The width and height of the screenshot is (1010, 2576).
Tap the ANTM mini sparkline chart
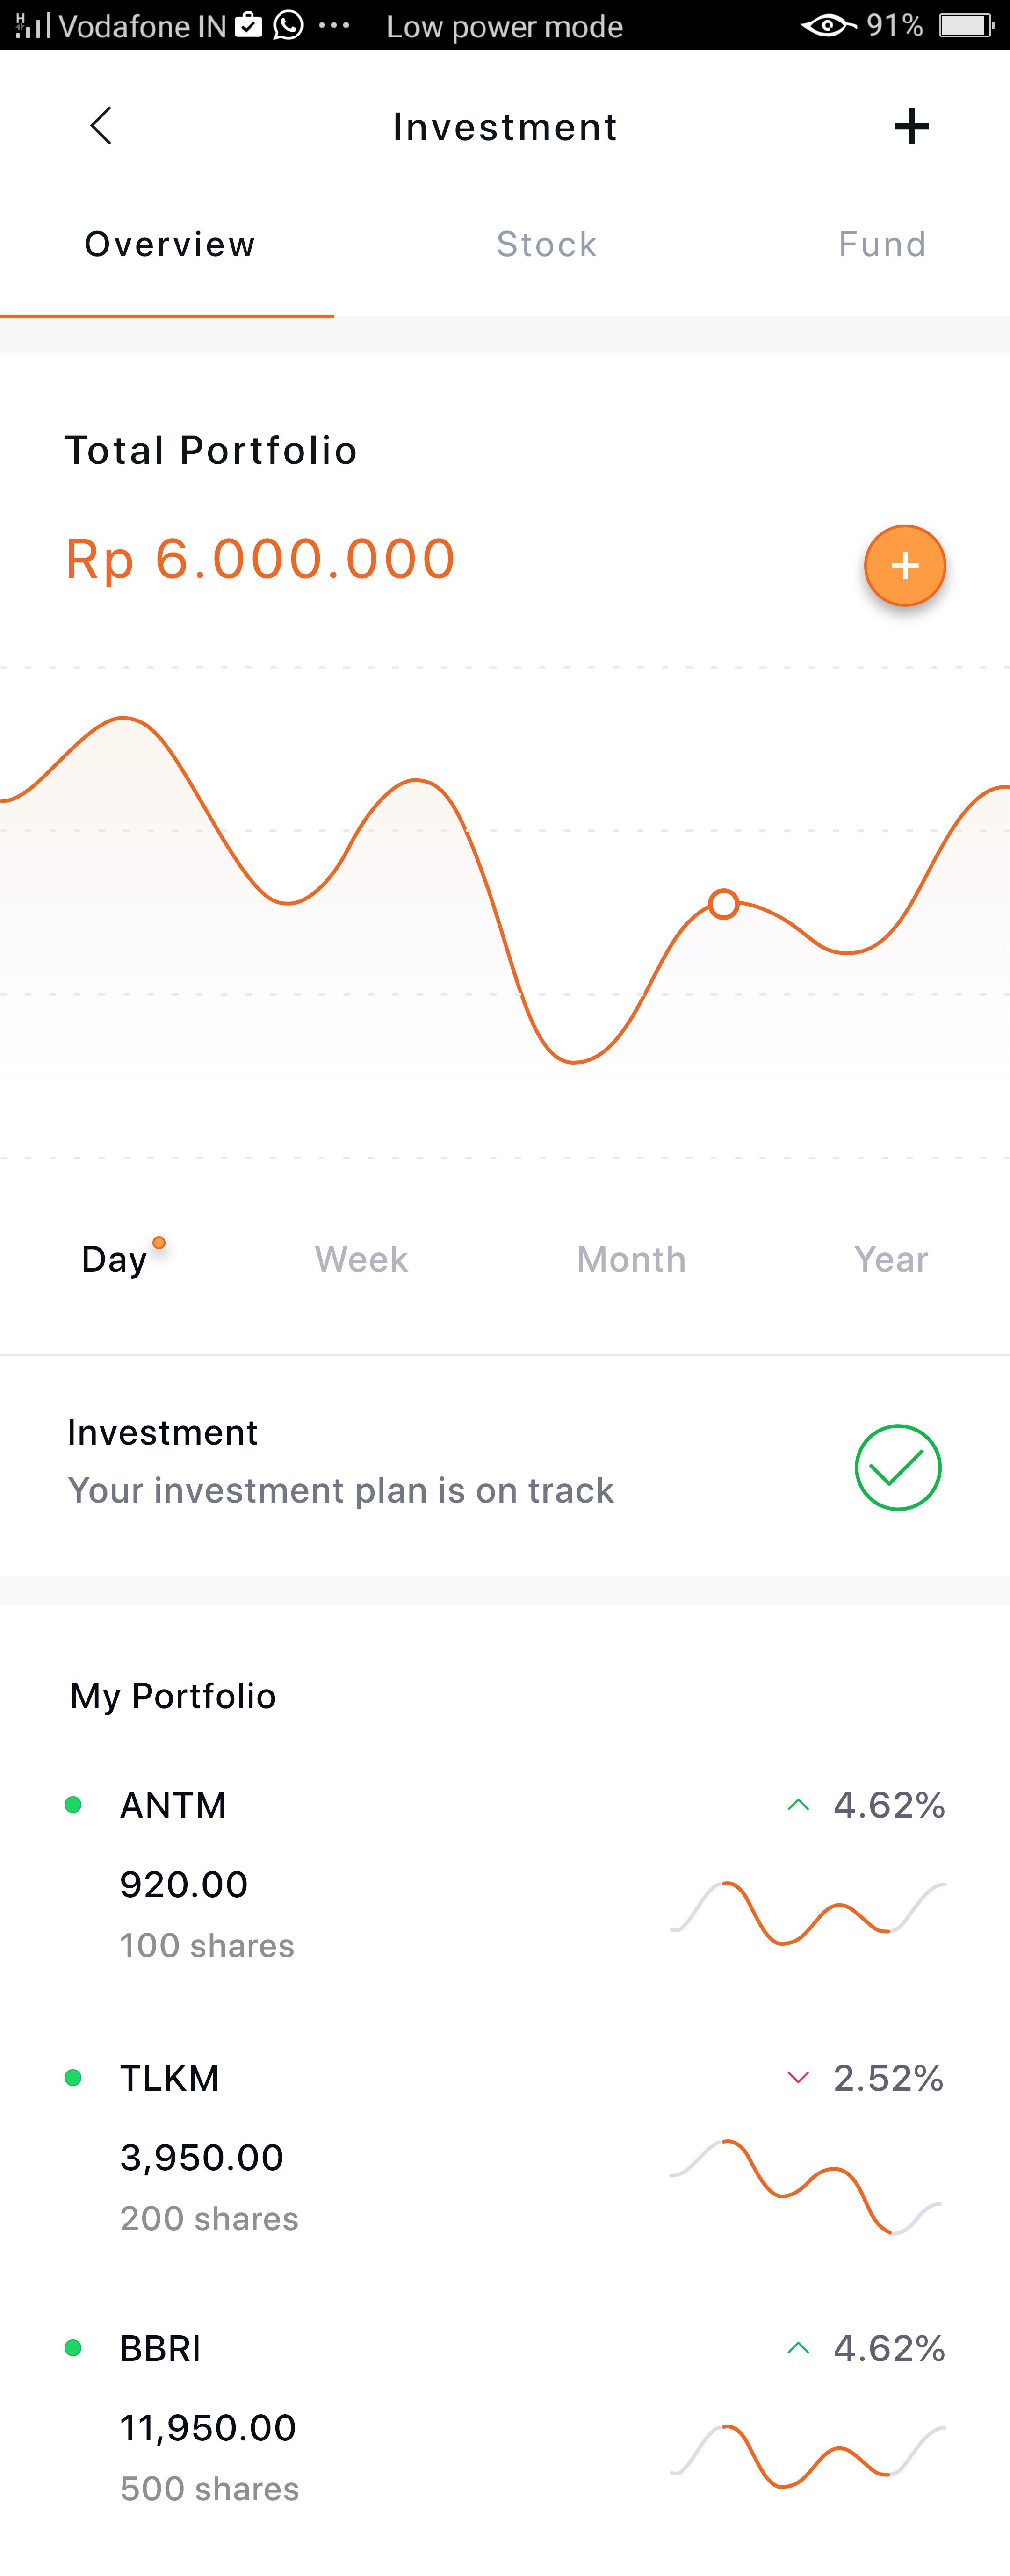pos(807,1913)
